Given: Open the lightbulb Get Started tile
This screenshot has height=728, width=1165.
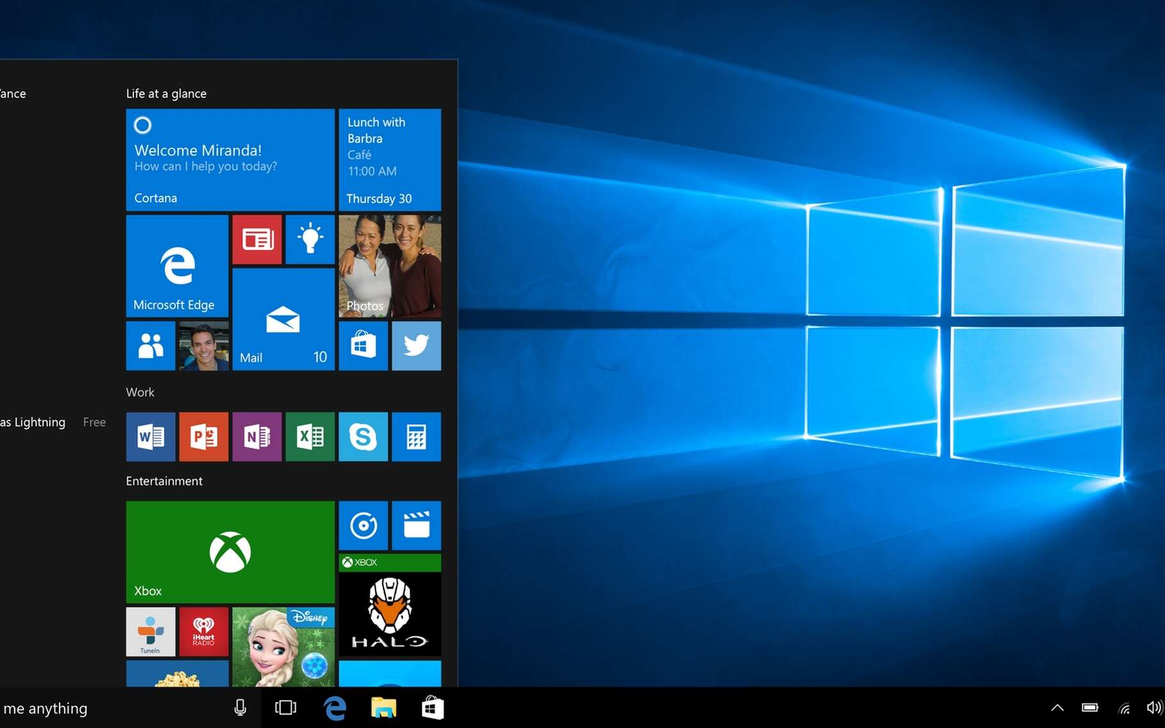Looking at the screenshot, I should pyautogui.click(x=310, y=240).
